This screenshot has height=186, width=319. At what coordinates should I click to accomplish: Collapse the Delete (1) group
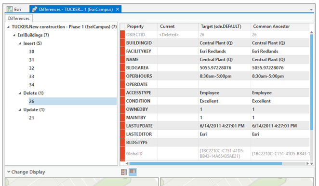[20, 93]
